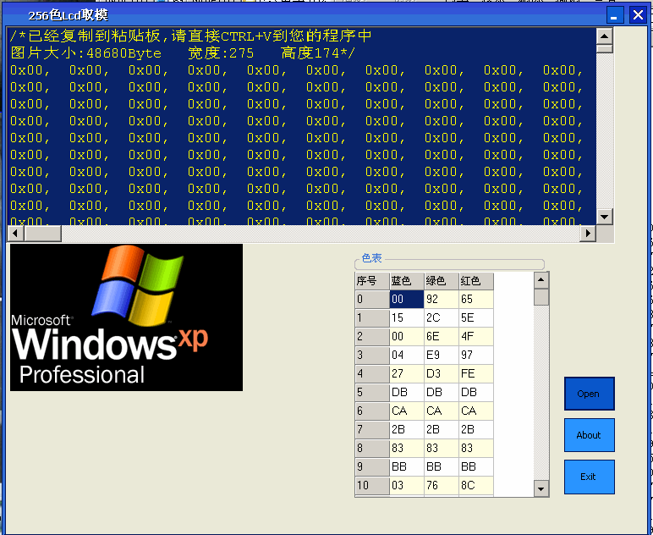Click the code output right scroll arrow

pos(588,233)
